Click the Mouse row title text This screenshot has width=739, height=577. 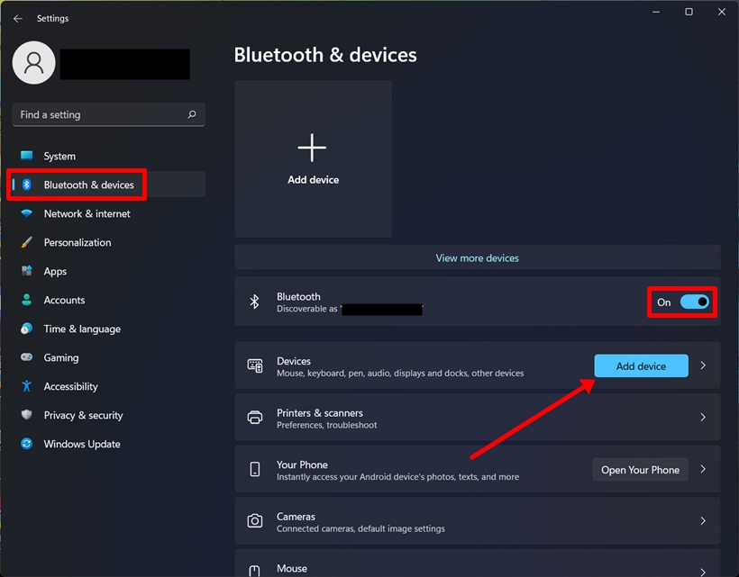click(292, 568)
